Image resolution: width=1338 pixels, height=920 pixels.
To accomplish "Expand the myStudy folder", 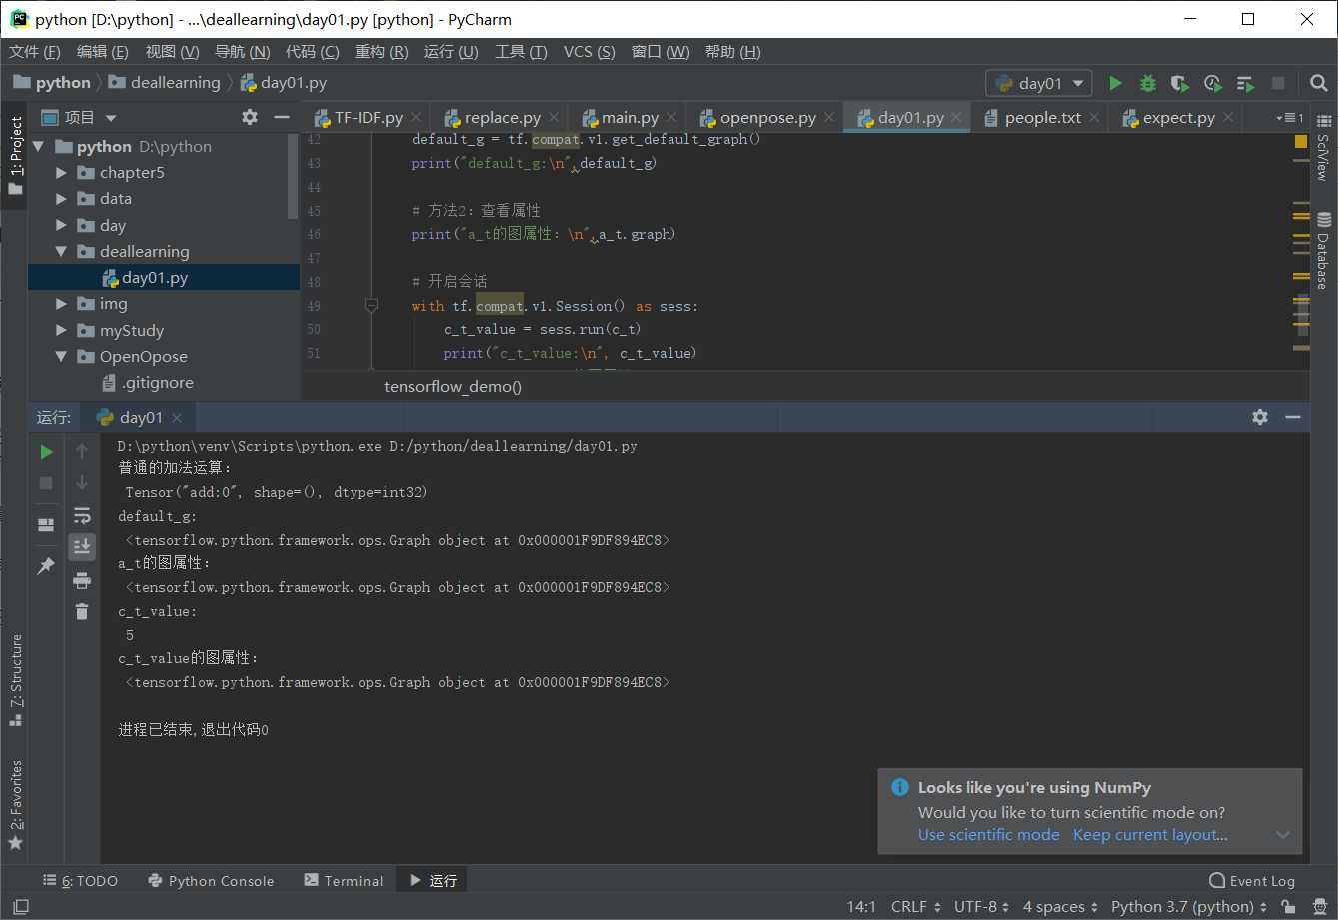I will coord(61,330).
